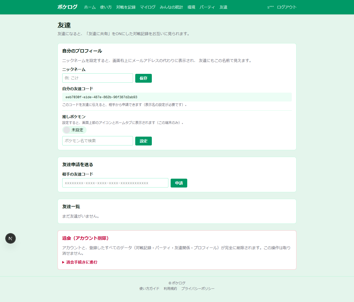
Task: Click the まだ友達がいません。 message
Action: (81, 216)
